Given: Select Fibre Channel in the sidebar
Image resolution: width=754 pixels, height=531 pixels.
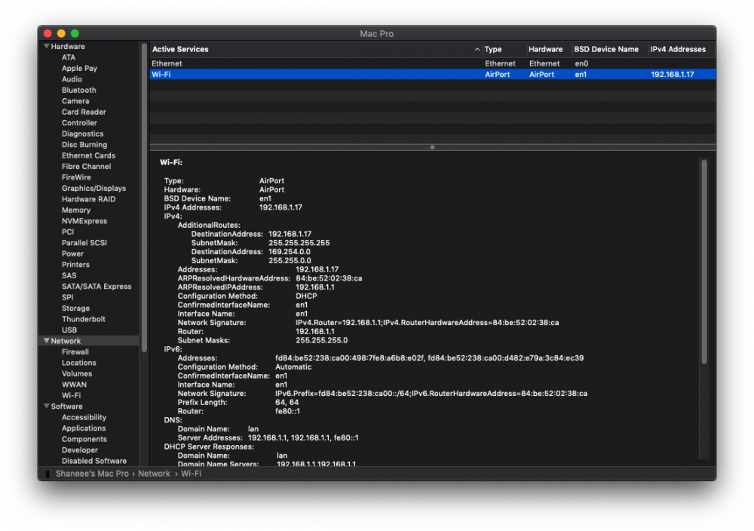Looking at the screenshot, I should coord(86,167).
